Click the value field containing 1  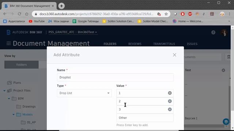(x=145, y=93)
